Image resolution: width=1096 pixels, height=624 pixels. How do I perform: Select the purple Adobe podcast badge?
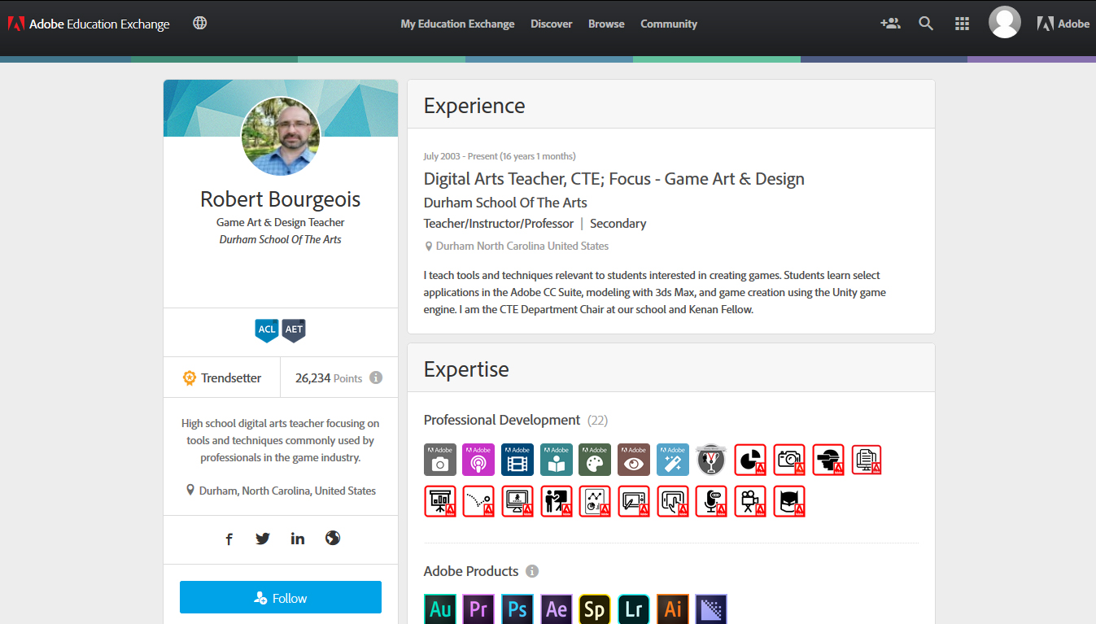click(x=478, y=460)
